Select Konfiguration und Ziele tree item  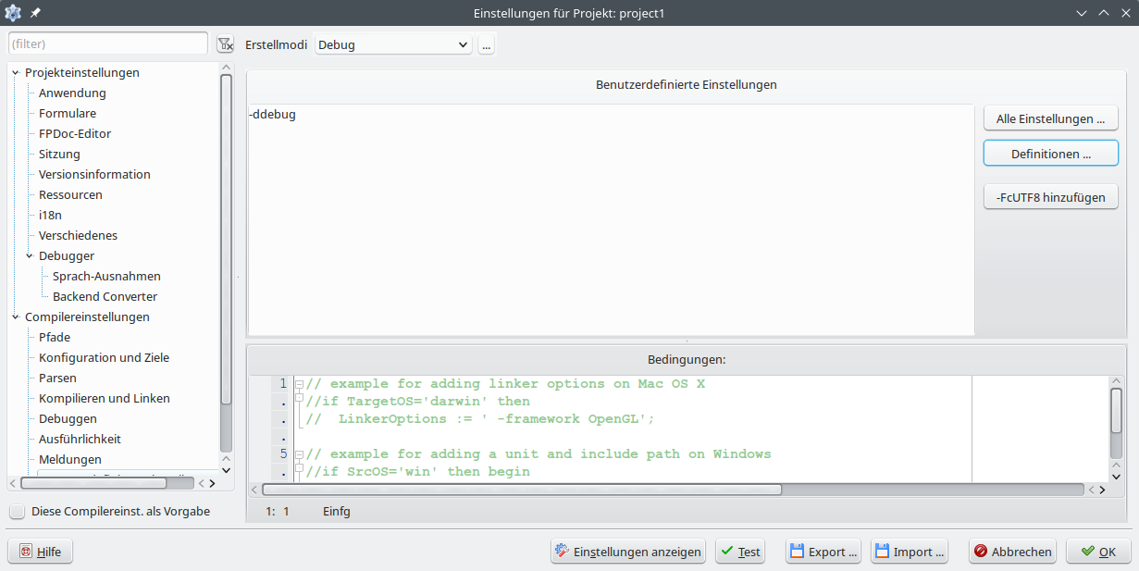point(104,357)
